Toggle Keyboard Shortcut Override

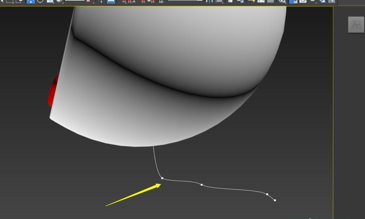pos(111,1)
